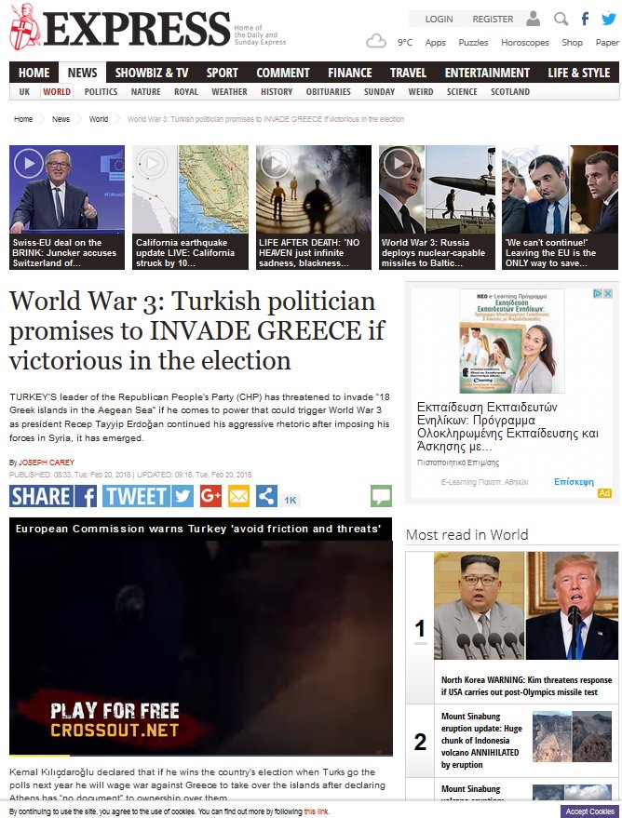The image size is (622, 818).
Task: Open SPORT section
Action: click(222, 73)
